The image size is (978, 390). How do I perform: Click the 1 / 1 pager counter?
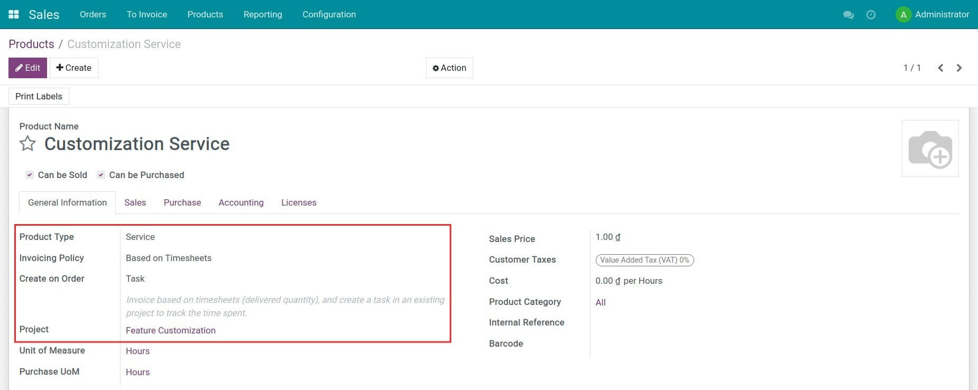[x=912, y=68]
